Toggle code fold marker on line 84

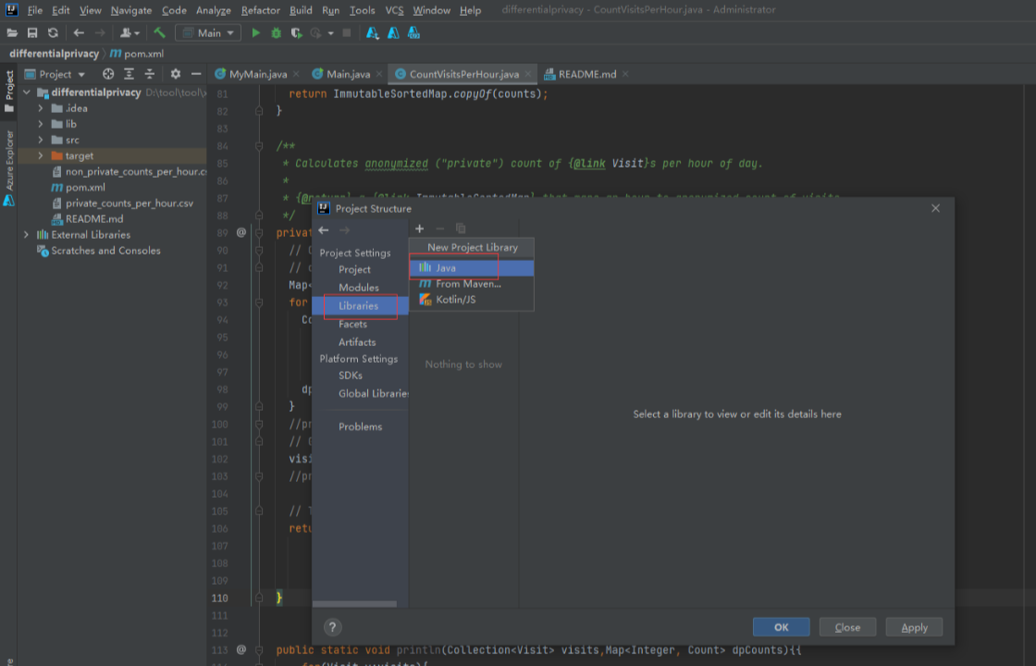259,146
